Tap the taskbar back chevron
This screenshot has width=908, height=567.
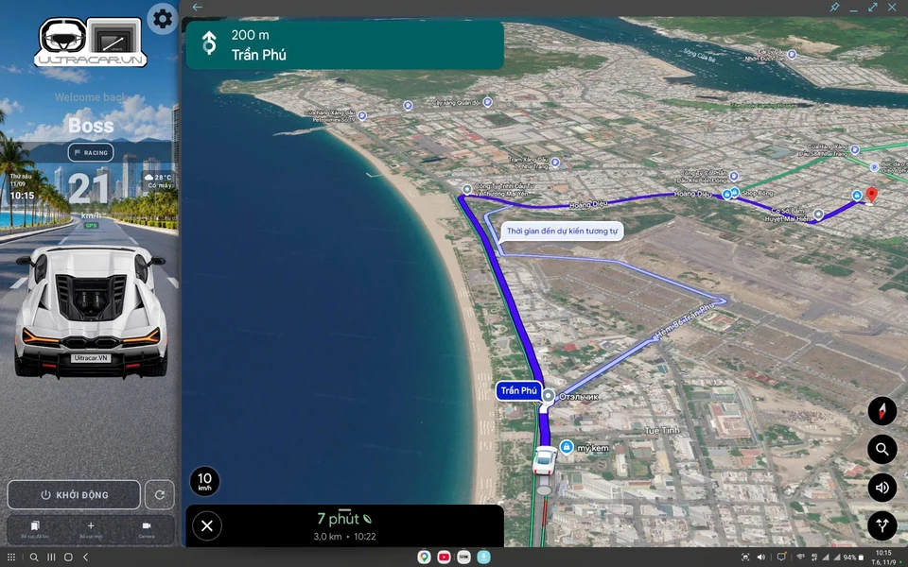pos(86,558)
